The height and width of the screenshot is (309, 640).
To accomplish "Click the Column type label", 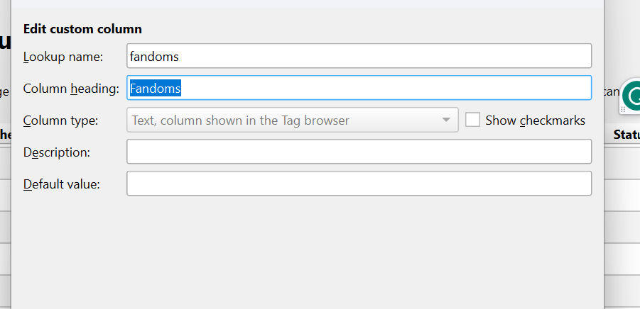I will click(x=61, y=120).
